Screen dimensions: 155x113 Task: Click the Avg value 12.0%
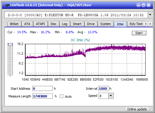[x=93, y=32]
